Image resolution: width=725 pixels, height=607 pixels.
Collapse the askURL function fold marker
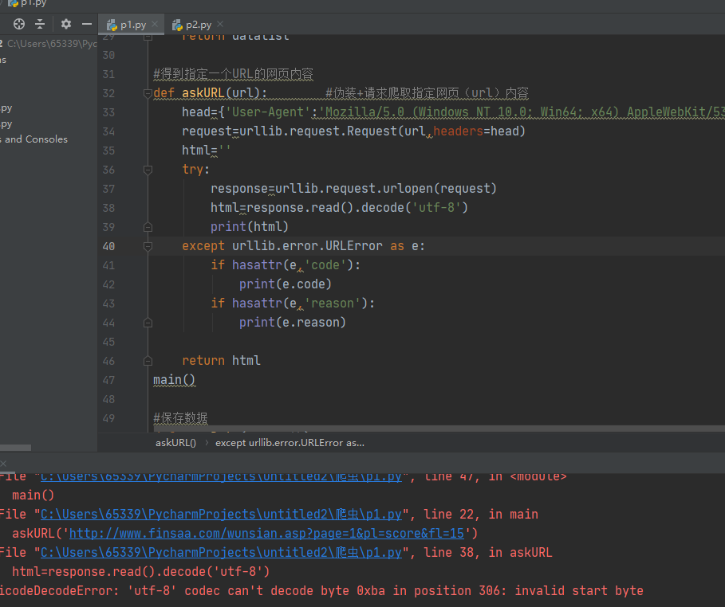click(x=147, y=93)
